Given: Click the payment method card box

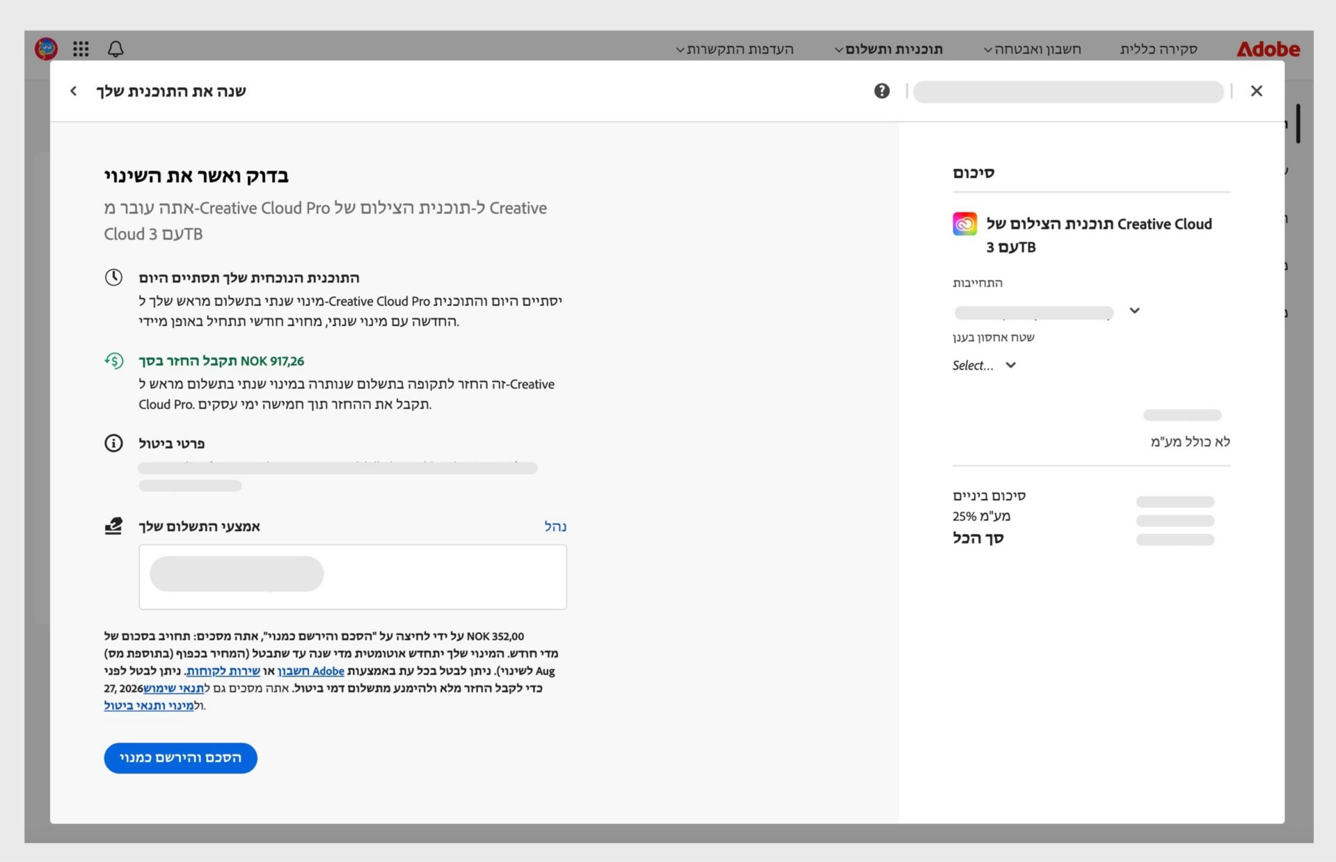Looking at the screenshot, I should 353,577.
